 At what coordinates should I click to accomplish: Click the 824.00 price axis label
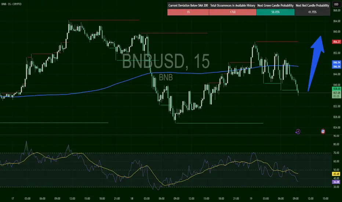336,127
